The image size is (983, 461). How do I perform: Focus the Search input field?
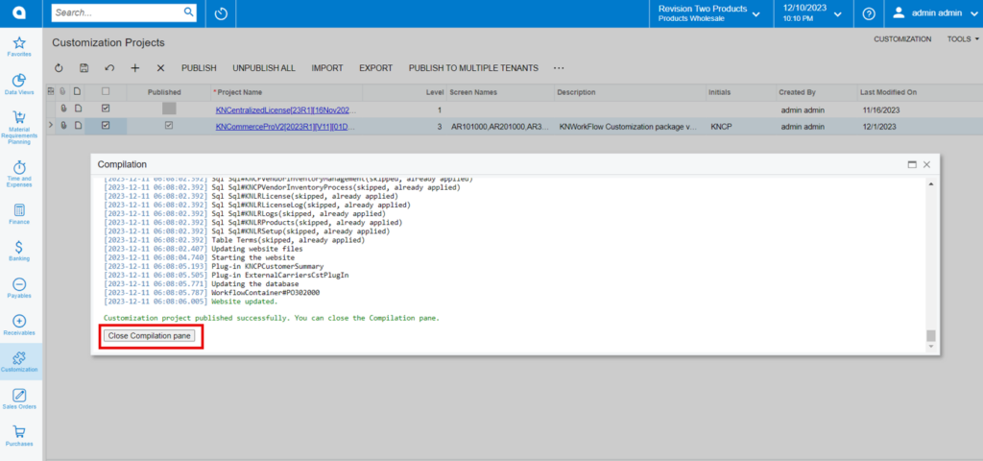(x=118, y=12)
